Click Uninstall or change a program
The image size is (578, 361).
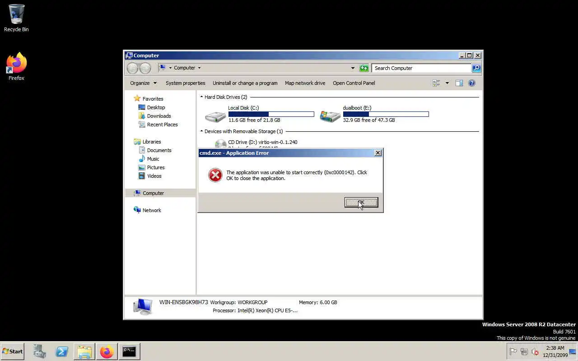(245, 83)
